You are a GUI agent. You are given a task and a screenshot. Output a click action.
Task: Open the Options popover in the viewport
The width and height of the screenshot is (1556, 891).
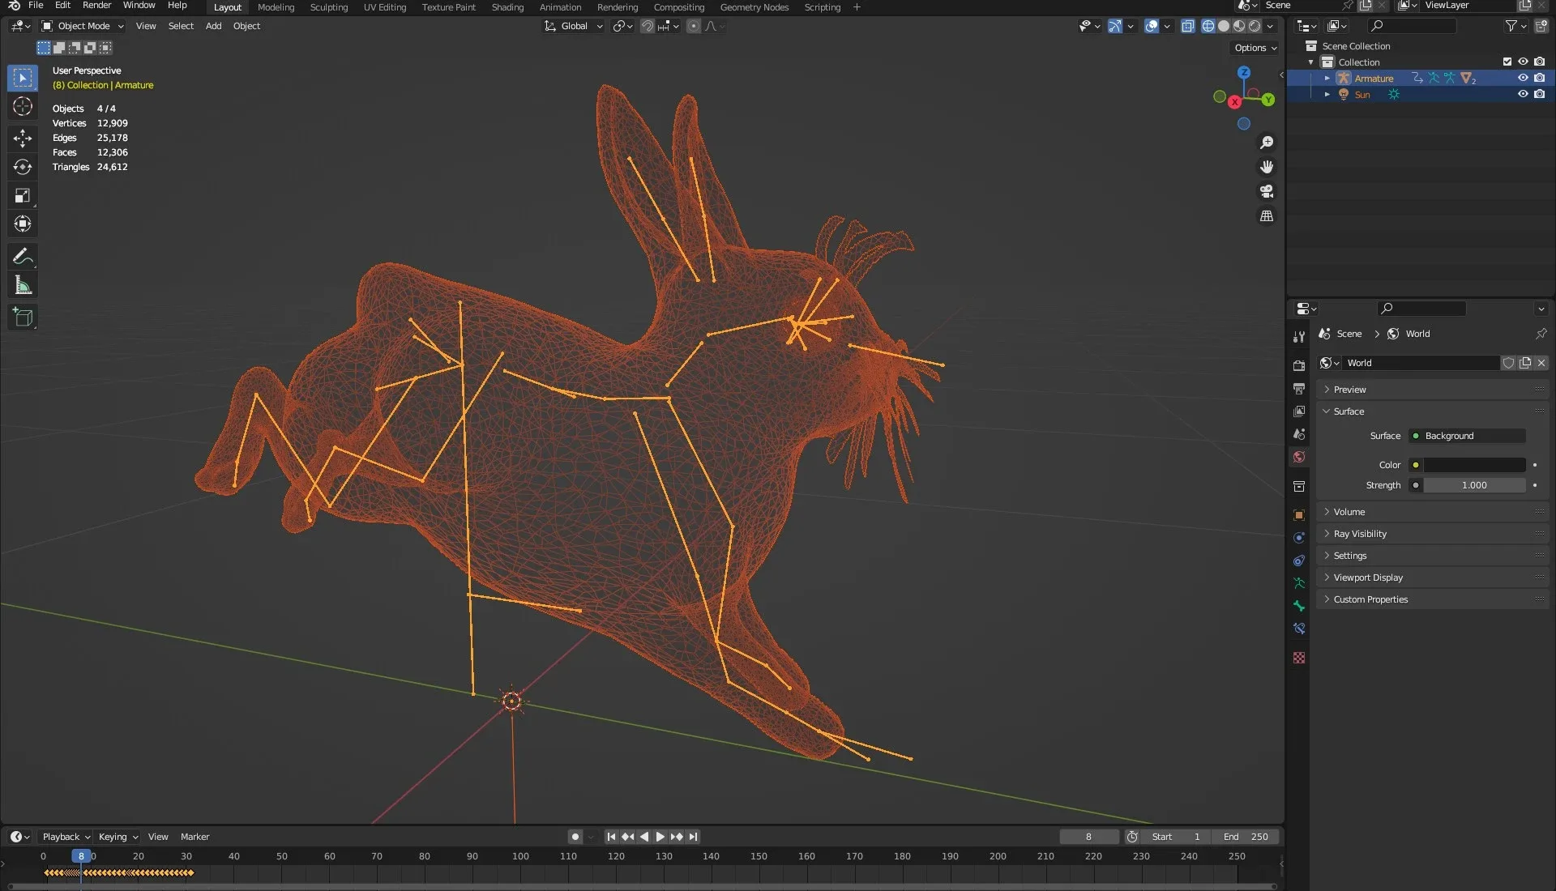1253,47
